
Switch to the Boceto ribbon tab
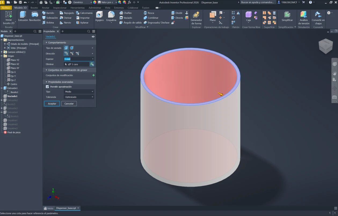pos(34,8)
